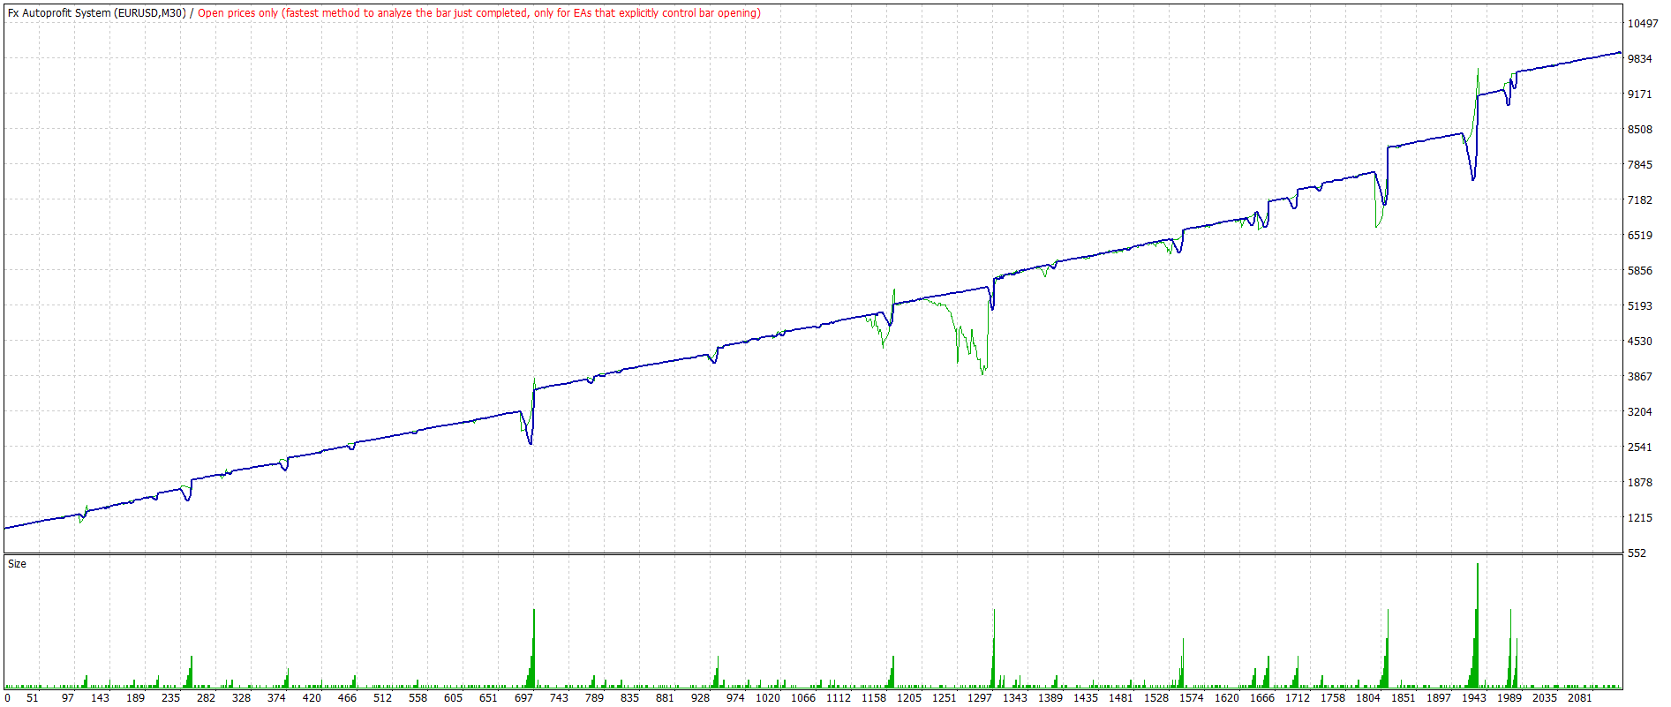The height and width of the screenshot is (707, 1671).
Task: Click x-axis label 0
Action: [x=7, y=698]
